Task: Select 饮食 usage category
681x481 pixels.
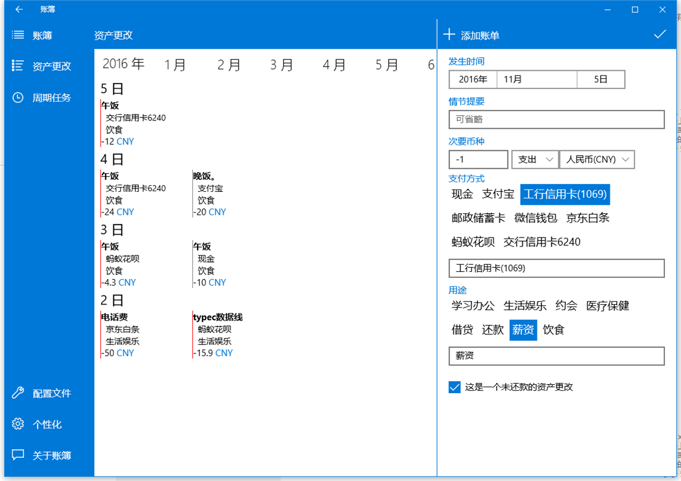Action: [553, 330]
